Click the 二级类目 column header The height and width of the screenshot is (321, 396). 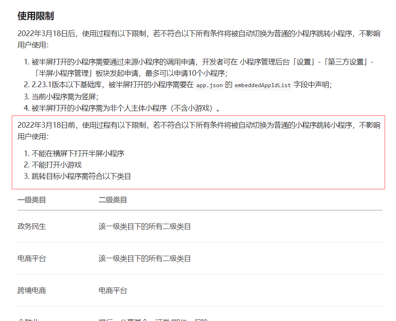[113, 200]
